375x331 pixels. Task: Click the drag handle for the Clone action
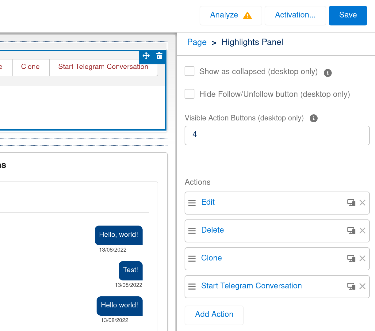tap(192, 259)
